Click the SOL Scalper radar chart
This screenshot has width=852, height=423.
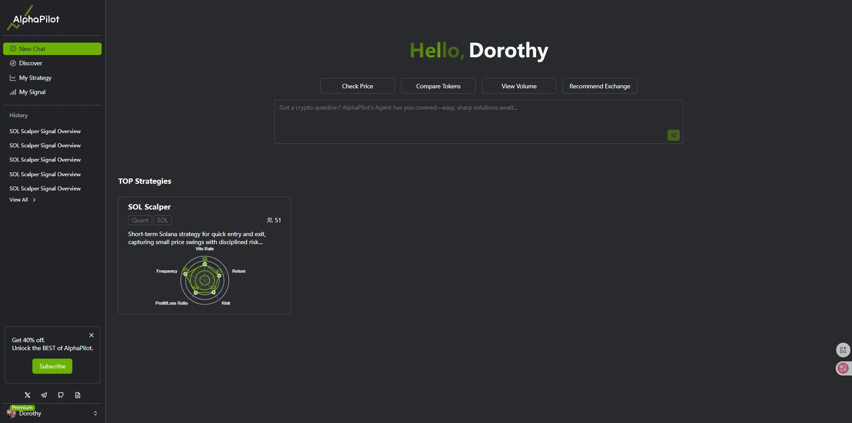[x=205, y=280]
